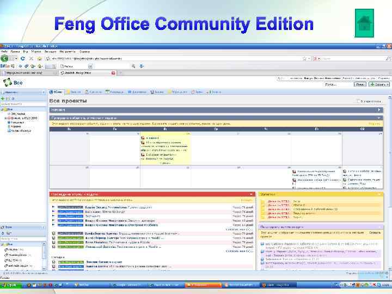Collapse the yellow Заметки panel via its arrow
392x294 pixels.
coord(379,194)
